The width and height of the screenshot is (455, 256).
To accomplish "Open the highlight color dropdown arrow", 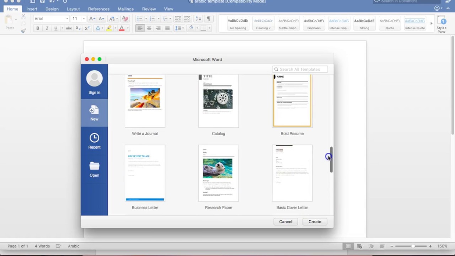I will 115,28.
